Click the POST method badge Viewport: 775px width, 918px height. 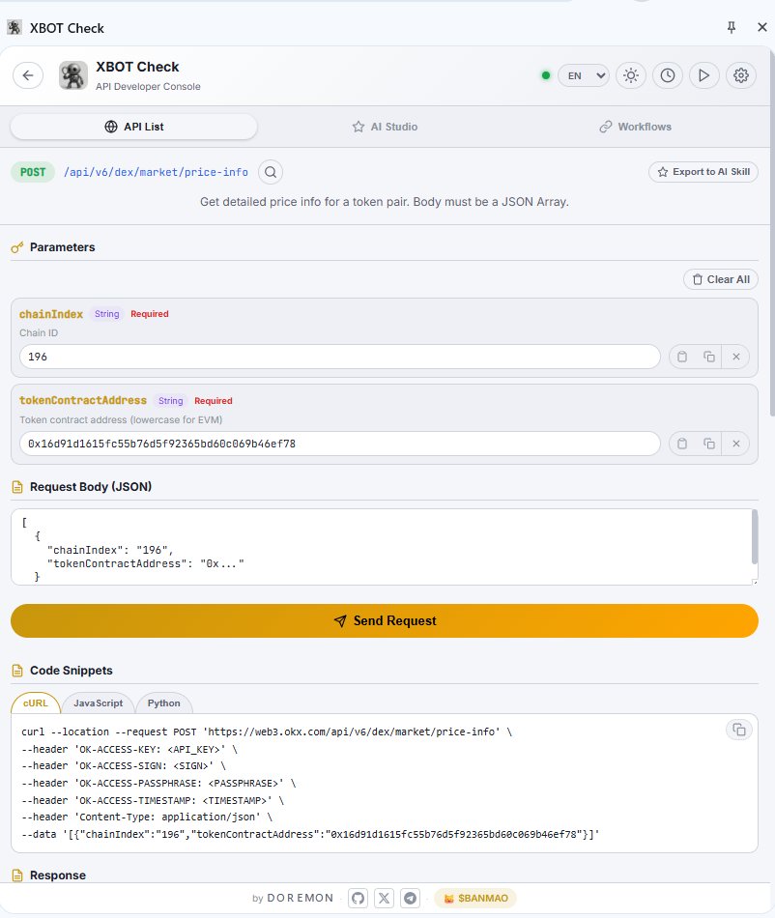click(33, 172)
